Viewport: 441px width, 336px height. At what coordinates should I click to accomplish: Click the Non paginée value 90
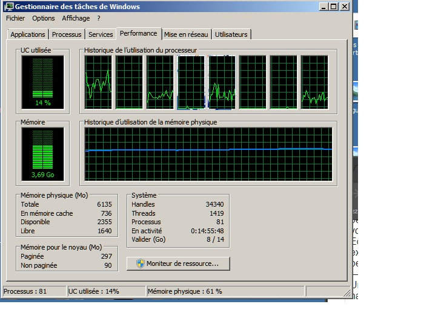point(108,265)
